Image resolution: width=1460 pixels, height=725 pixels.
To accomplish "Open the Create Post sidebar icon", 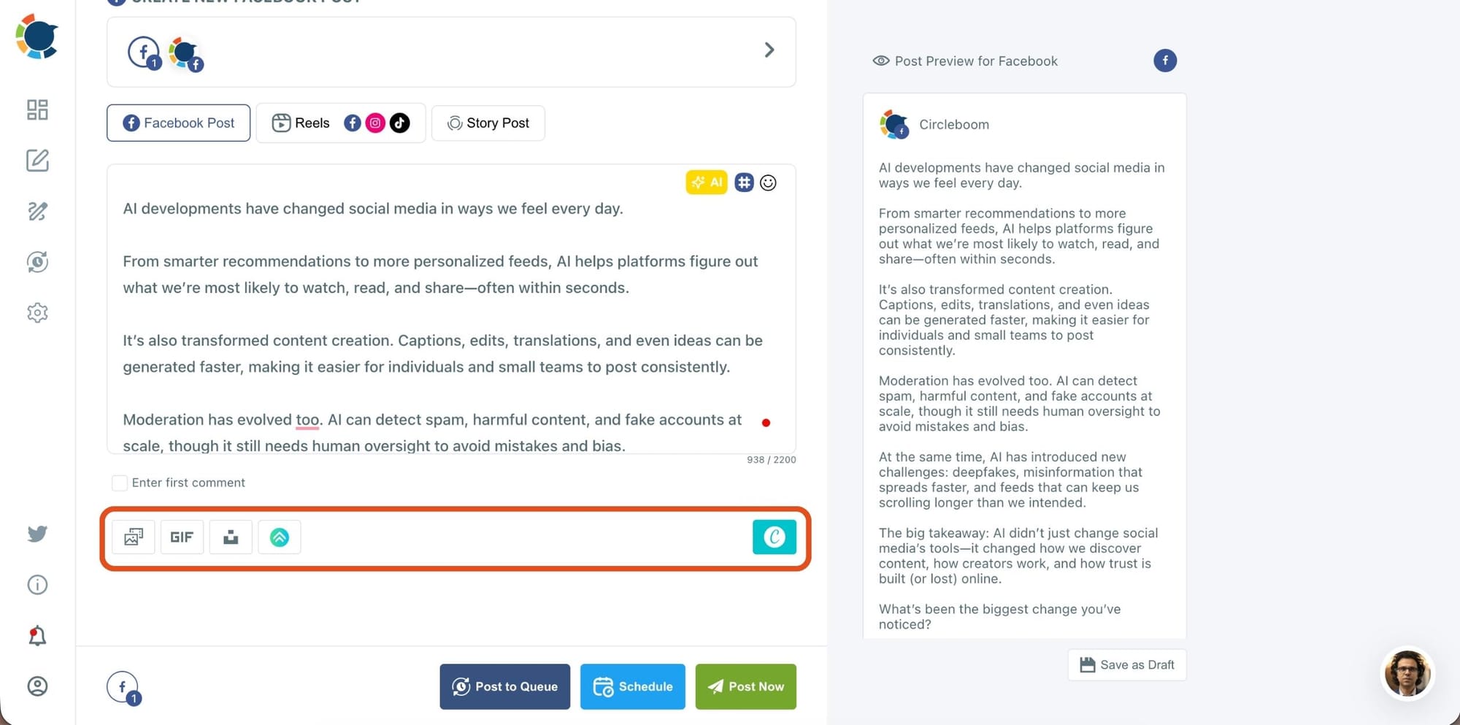I will click(x=37, y=161).
